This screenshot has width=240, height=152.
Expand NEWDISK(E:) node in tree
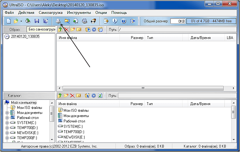[7, 133]
